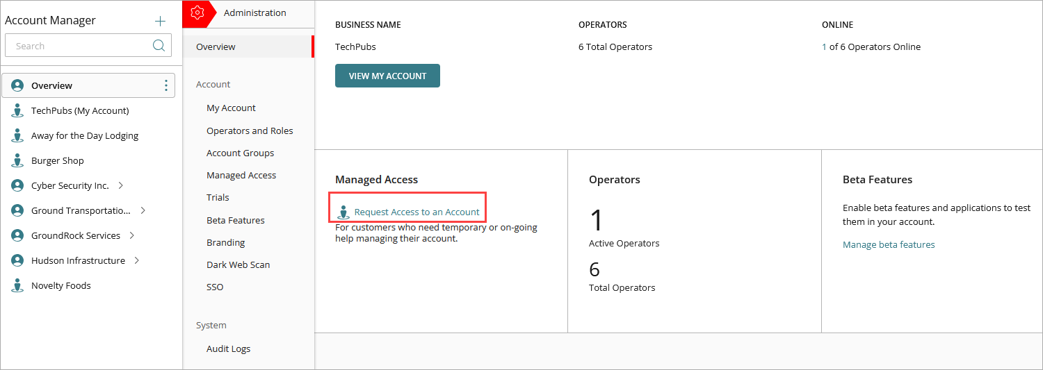
Task: Click the Burger Shop person icon
Action: 17,160
